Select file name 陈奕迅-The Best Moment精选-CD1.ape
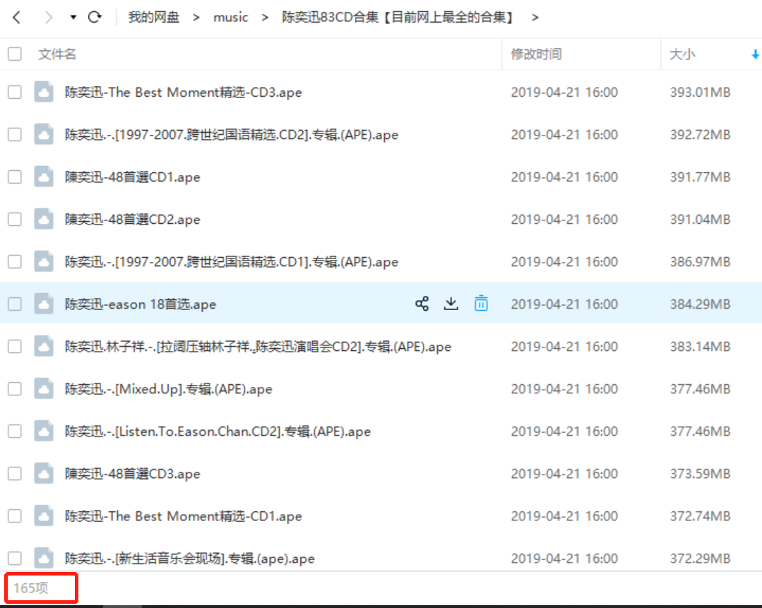Viewport: 762px width, 608px height. click(x=183, y=516)
